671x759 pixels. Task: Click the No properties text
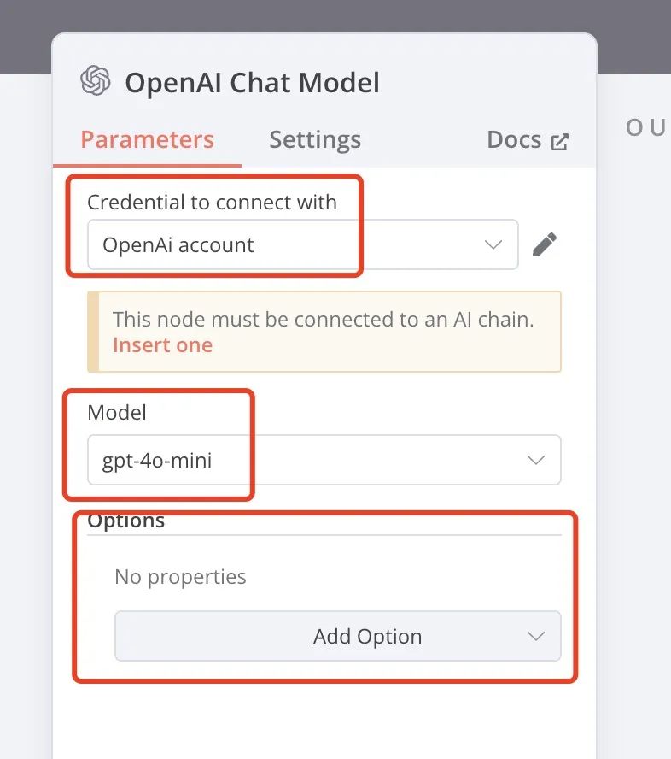coord(180,577)
